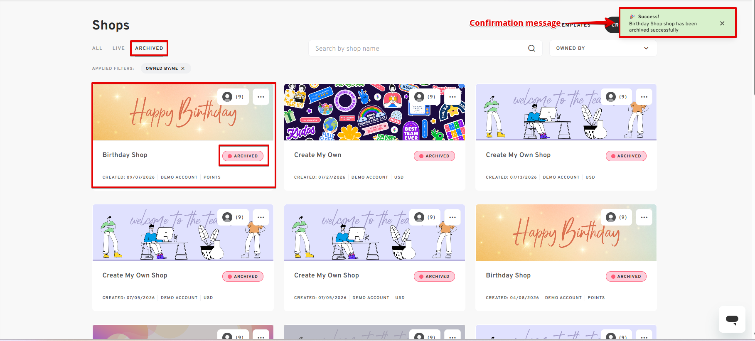Remove the Owned By:Me filter chip
This screenshot has height=341, width=755.
click(x=183, y=69)
